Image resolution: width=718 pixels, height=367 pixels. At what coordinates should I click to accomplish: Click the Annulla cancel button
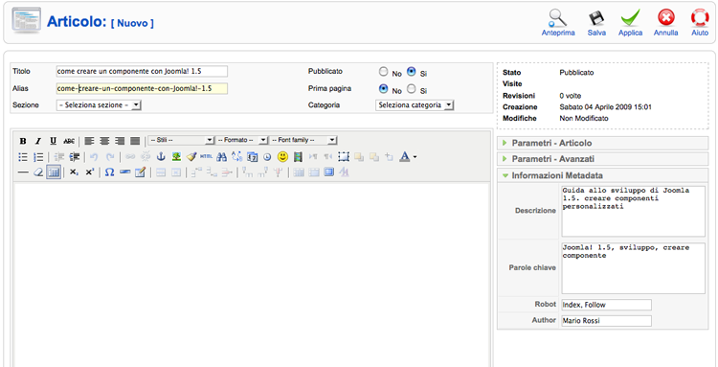[x=665, y=23]
